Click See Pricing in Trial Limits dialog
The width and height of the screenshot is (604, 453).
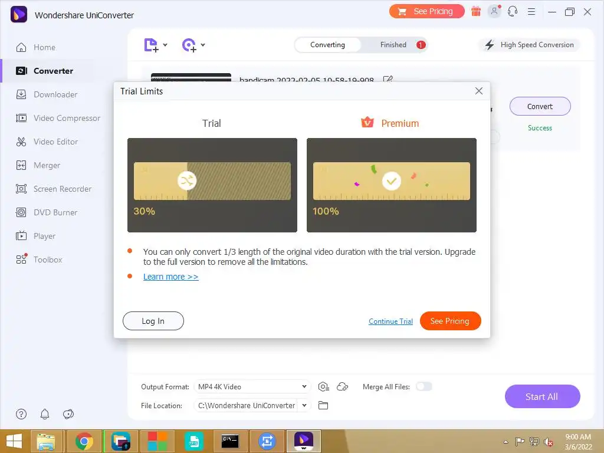[x=450, y=321]
